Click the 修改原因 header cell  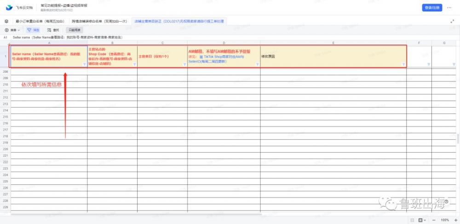pyautogui.click(x=333, y=56)
